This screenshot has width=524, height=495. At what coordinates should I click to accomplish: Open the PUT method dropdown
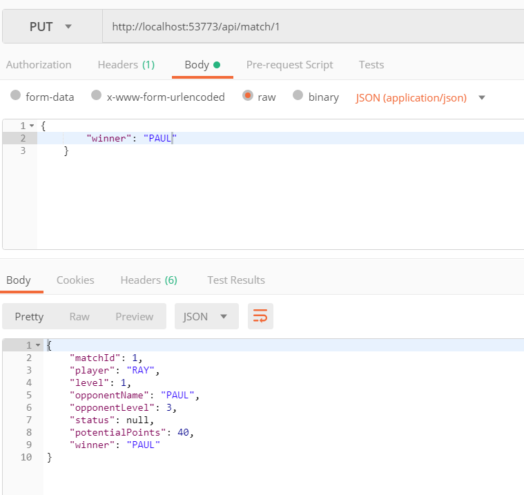click(x=52, y=26)
